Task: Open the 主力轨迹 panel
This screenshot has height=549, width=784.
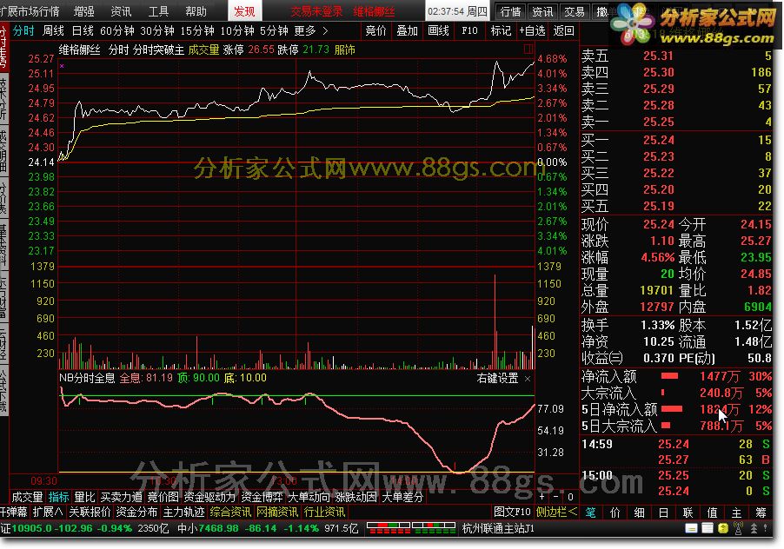Action: [184, 512]
